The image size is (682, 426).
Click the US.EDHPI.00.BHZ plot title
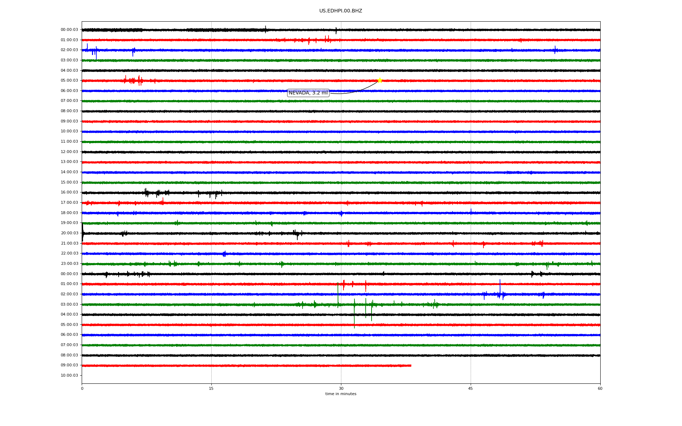[340, 11]
